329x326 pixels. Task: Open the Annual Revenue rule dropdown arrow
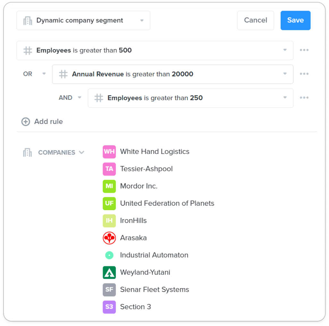pyautogui.click(x=285, y=74)
